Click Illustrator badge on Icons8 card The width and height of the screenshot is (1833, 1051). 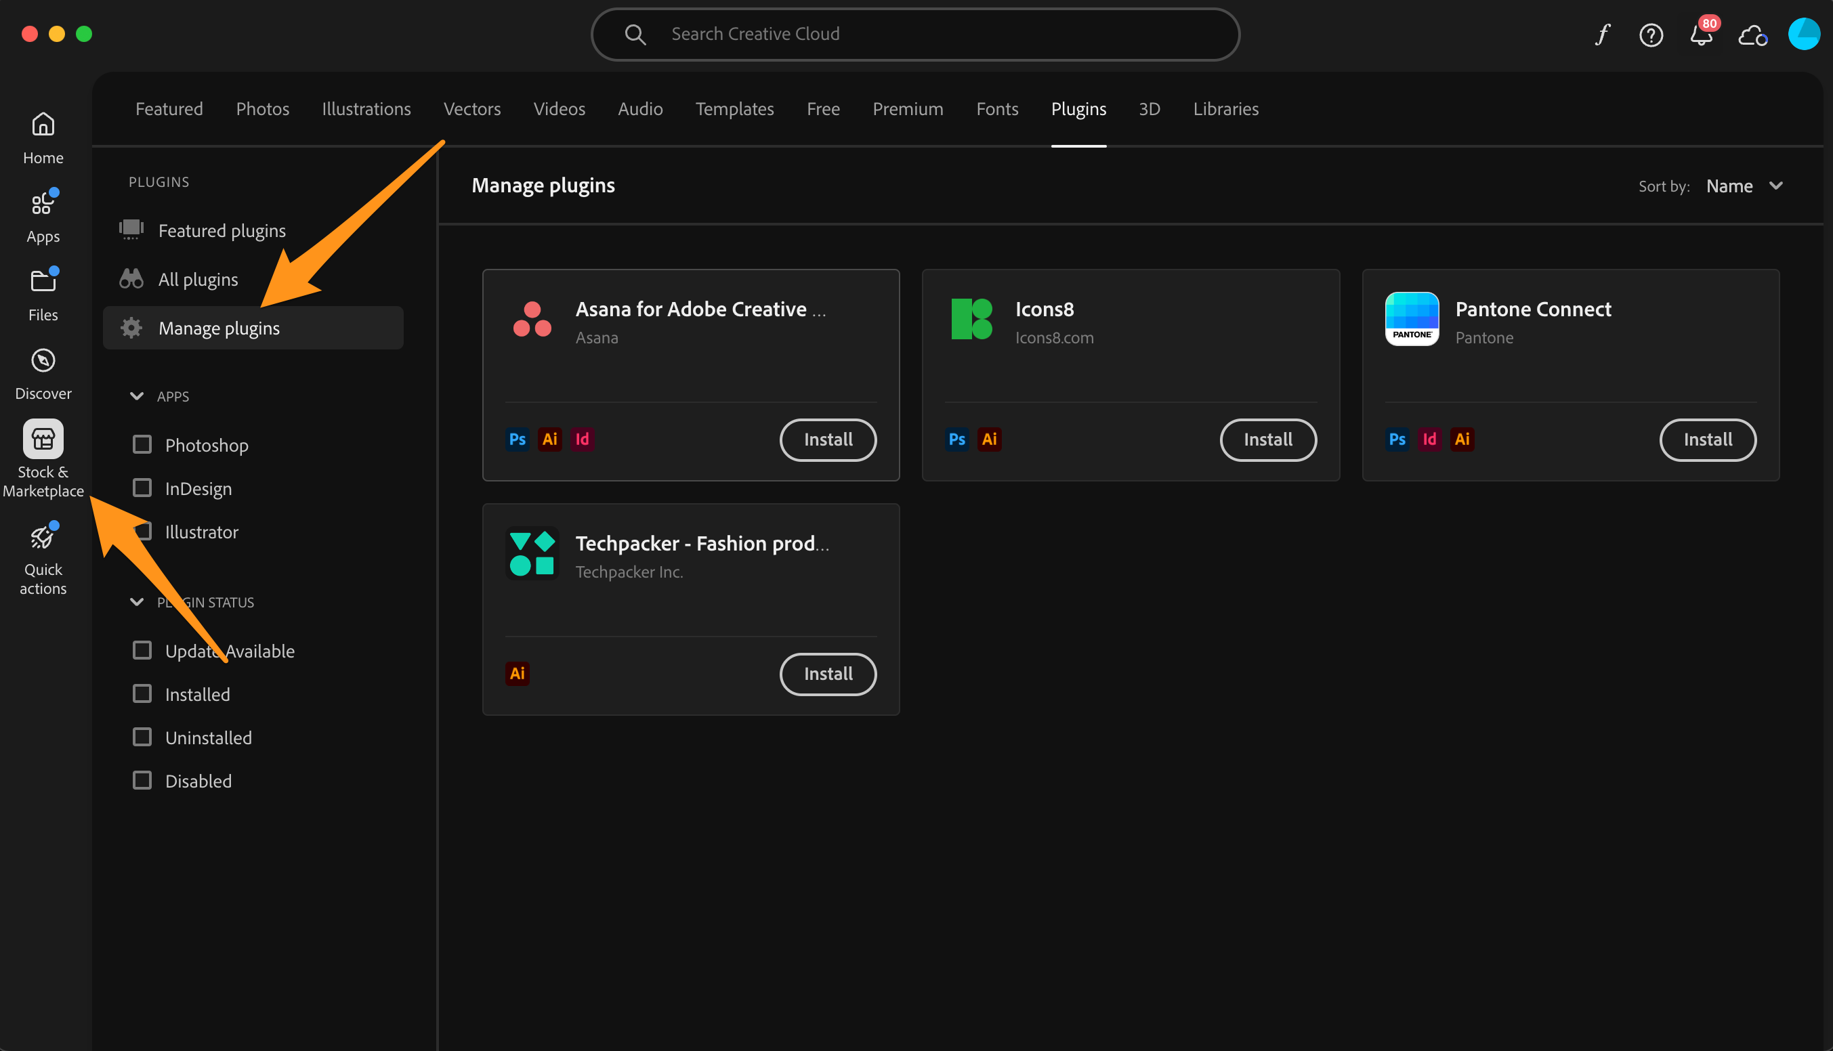[989, 439]
